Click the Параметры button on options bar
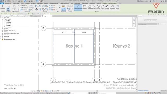167x94 pixels. tap(47, 14)
